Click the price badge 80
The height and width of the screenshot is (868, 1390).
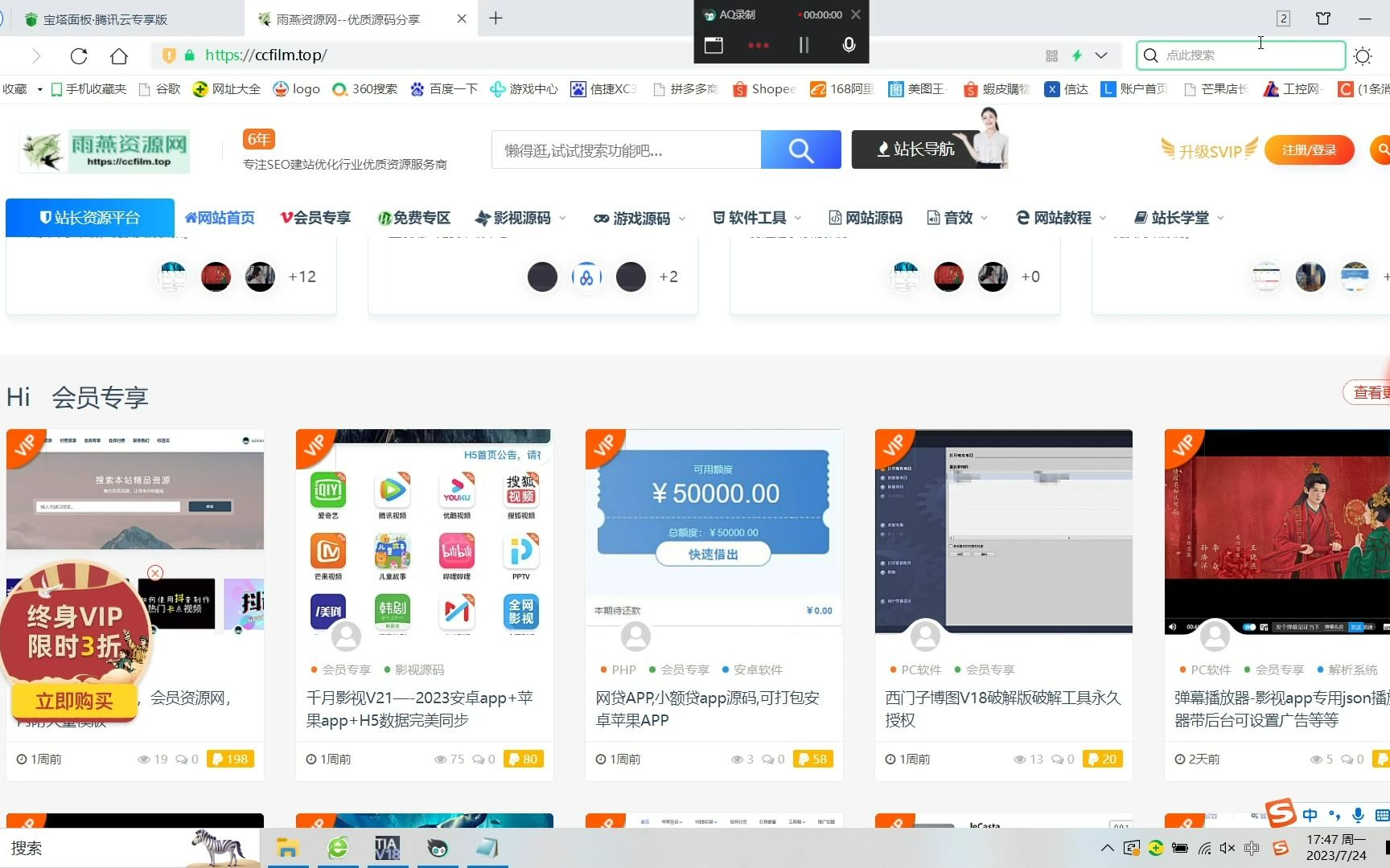(x=524, y=759)
